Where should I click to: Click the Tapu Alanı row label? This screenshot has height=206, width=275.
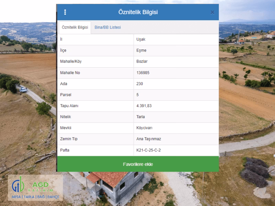tap(69, 106)
